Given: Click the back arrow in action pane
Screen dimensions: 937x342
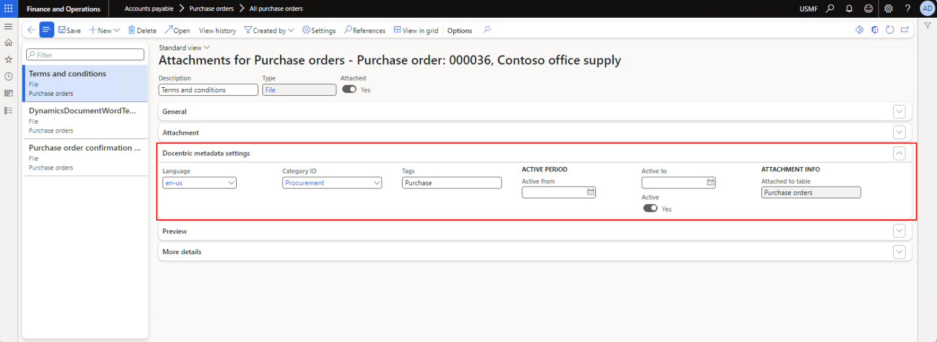Looking at the screenshot, I should [x=31, y=30].
